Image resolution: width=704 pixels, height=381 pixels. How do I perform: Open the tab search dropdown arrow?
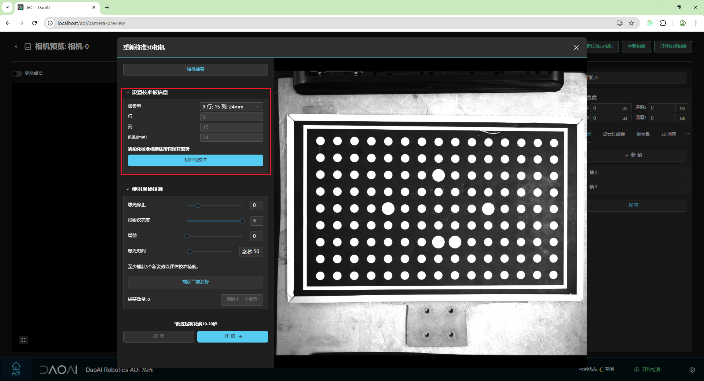pos(7,7)
